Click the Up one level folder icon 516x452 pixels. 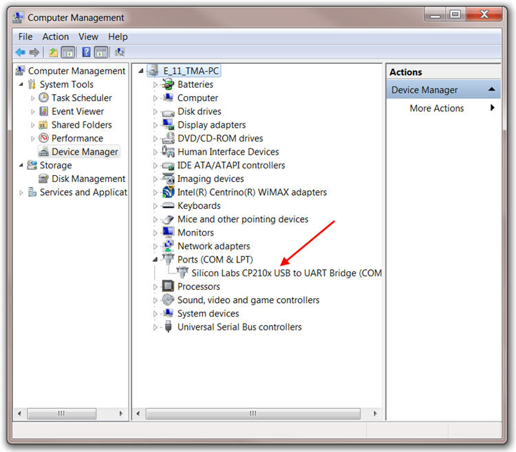point(53,52)
